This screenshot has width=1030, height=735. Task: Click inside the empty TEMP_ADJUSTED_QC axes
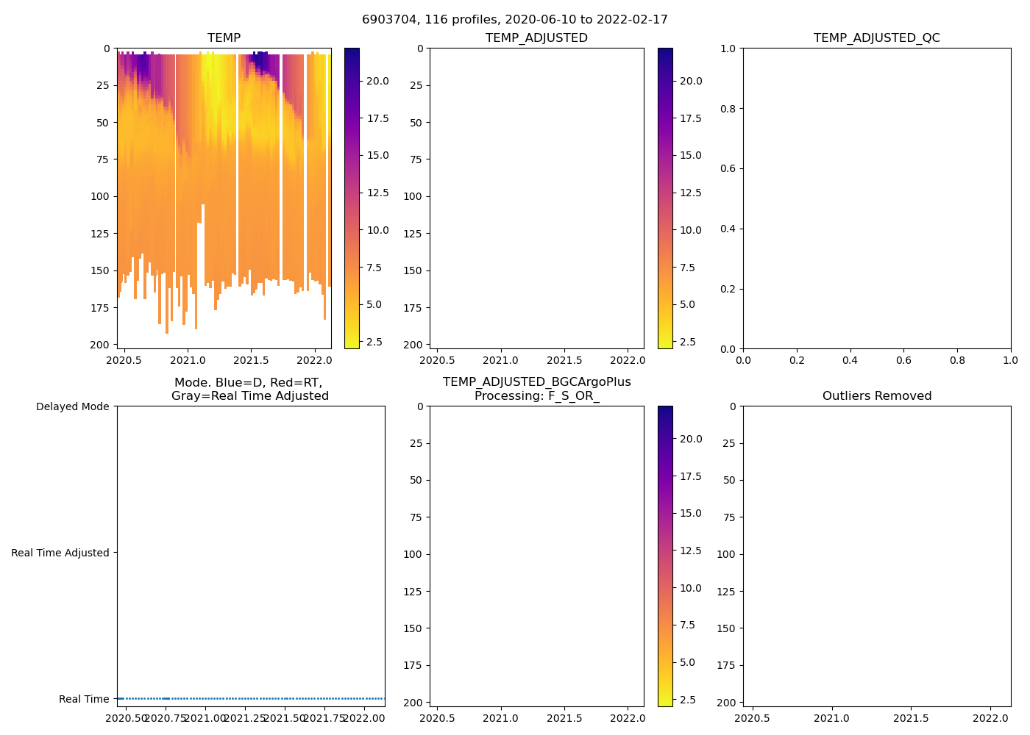coord(876,198)
